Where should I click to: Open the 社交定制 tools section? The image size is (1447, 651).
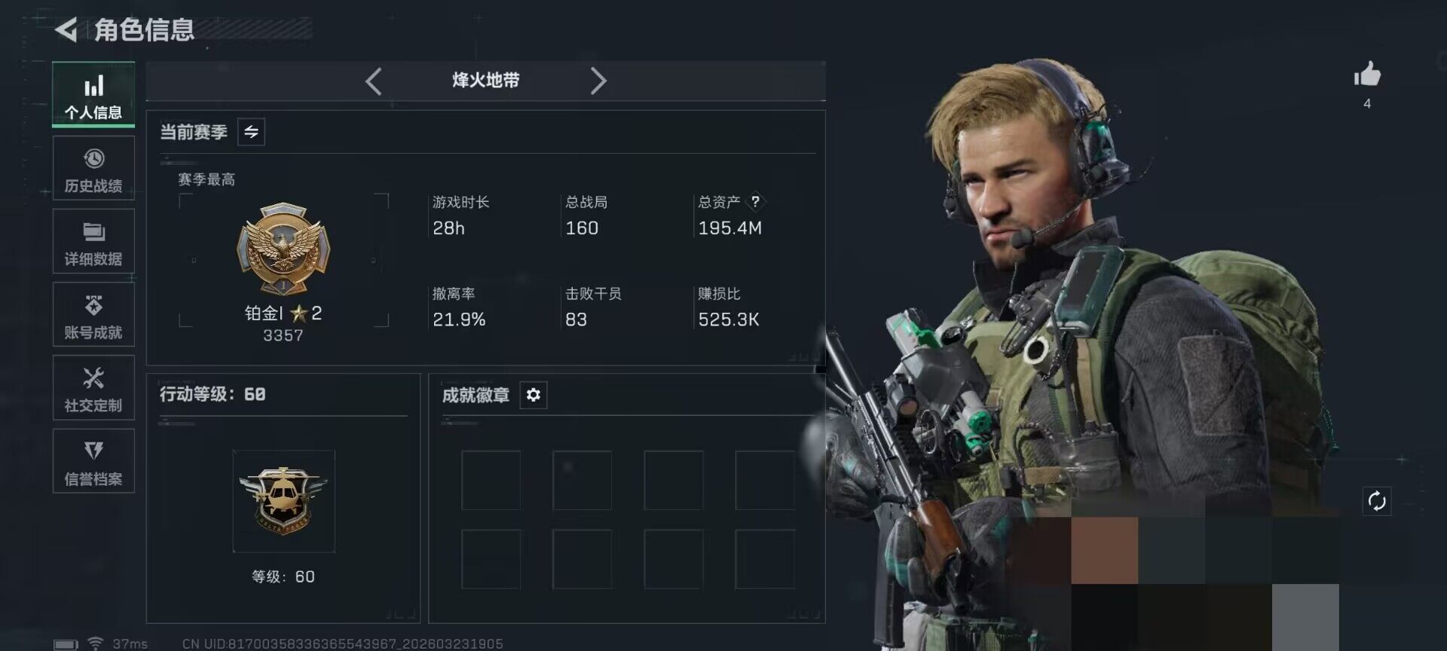pos(93,388)
